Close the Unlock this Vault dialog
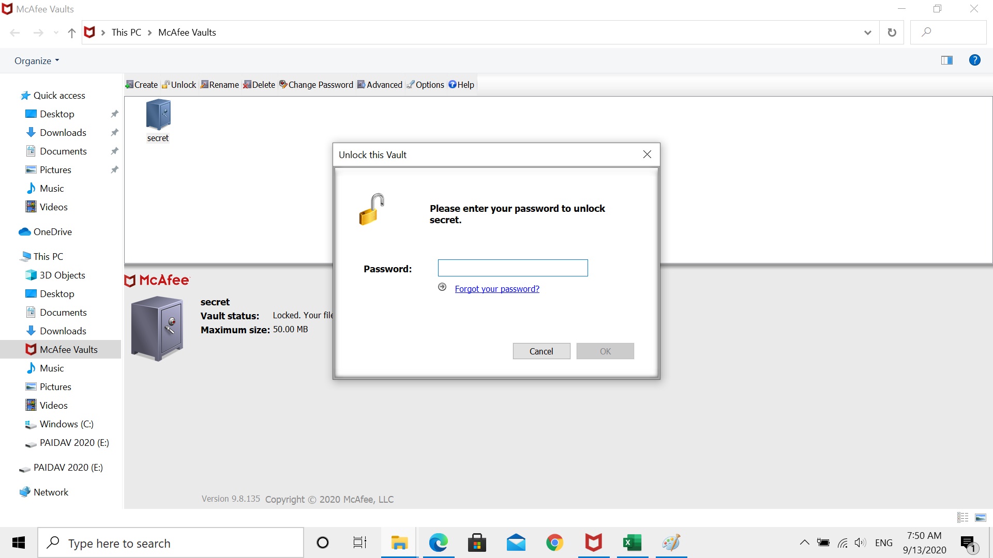 [647, 154]
